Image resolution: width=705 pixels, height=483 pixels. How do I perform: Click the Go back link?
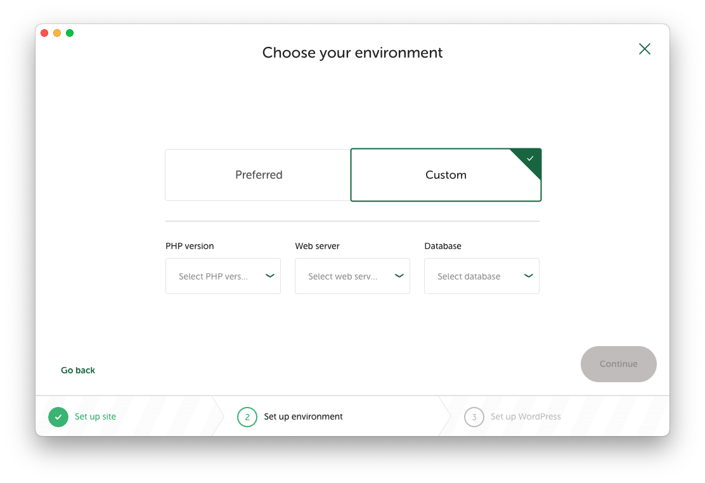tap(78, 370)
